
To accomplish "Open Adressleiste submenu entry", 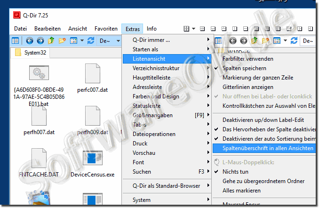I will tap(167, 87).
